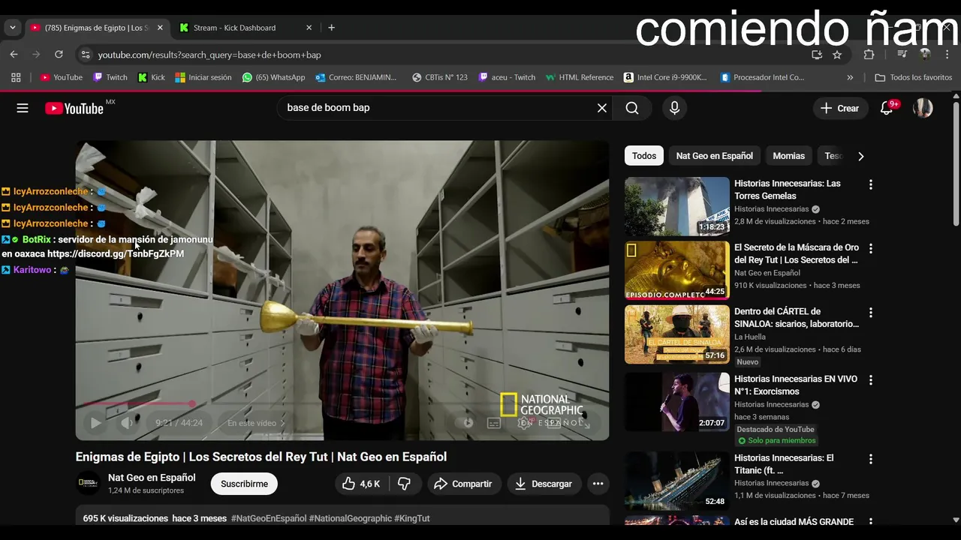Download the video with Descargar
This screenshot has width=961, height=540.
tap(544, 484)
